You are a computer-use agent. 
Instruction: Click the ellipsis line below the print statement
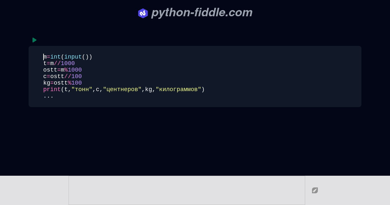pyautogui.click(x=48, y=96)
